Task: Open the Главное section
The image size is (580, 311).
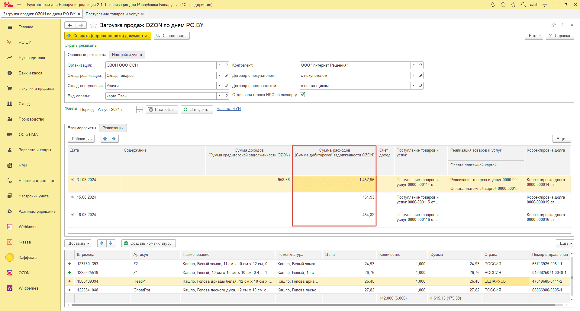Action: (30, 27)
